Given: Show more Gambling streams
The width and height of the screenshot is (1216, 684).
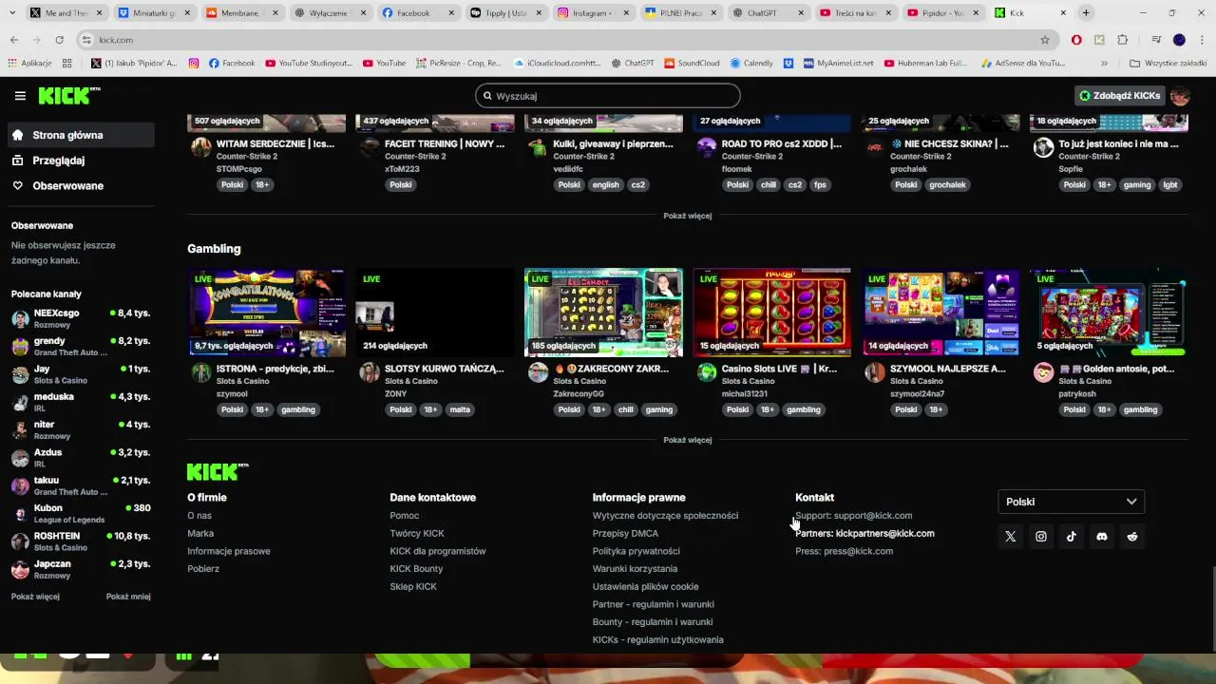Looking at the screenshot, I should tap(687, 440).
